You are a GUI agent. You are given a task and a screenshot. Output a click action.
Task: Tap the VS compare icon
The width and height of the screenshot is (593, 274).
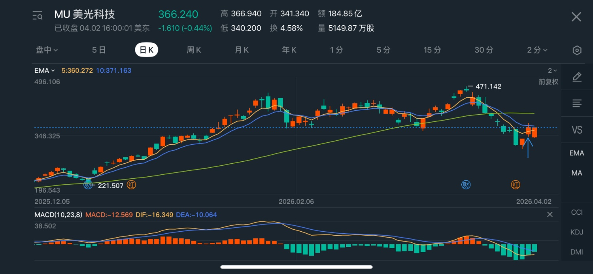(577, 130)
